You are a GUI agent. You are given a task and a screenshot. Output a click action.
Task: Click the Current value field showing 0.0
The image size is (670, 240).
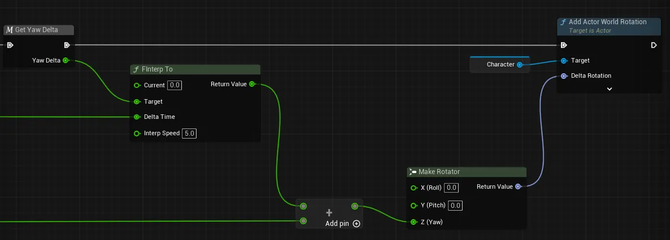point(175,85)
